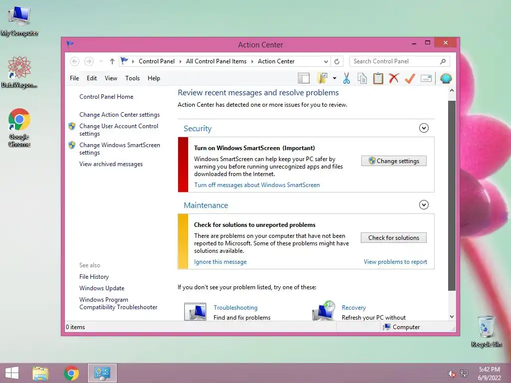Open the Help menu

click(x=154, y=78)
